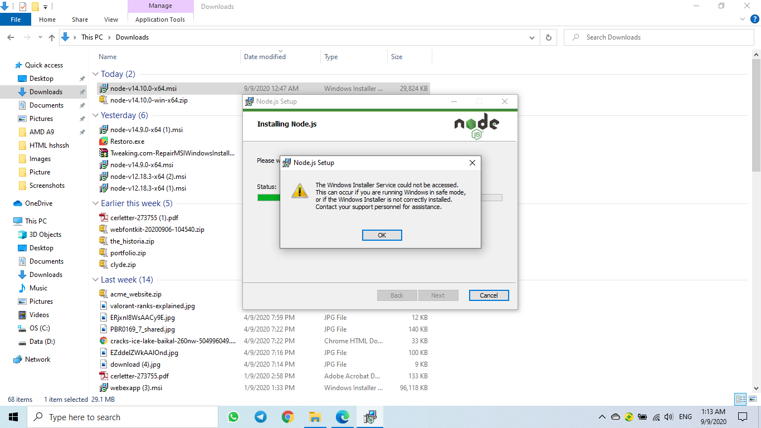Click the Search Downloads field

point(659,37)
